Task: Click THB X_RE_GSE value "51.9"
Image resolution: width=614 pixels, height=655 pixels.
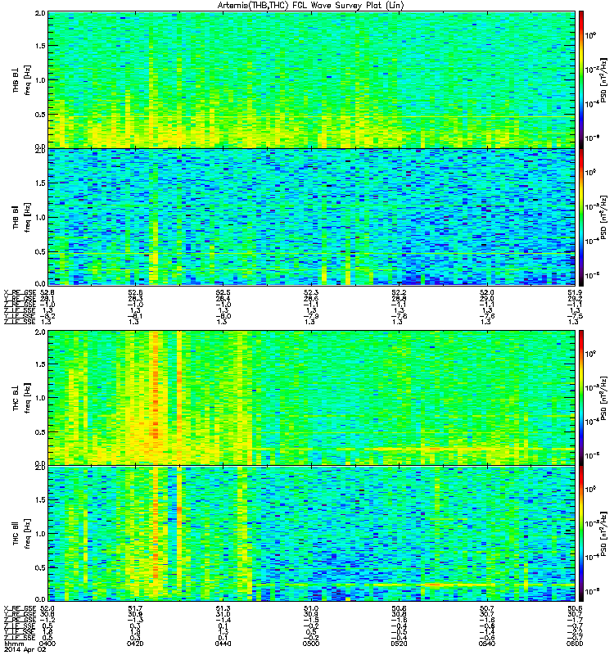Action: (x=575, y=292)
